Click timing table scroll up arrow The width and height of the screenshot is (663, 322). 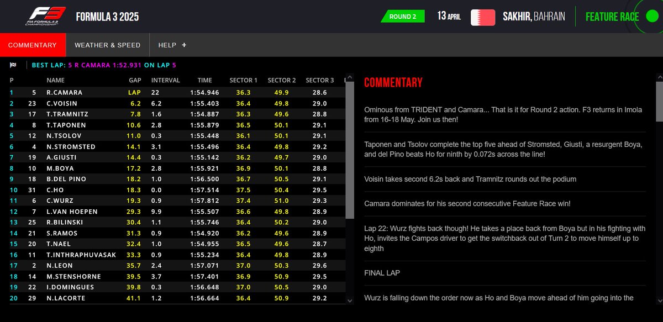tap(349, 78)
